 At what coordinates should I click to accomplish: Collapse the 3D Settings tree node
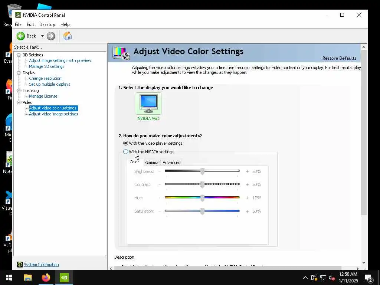click(x=19, y=55)
